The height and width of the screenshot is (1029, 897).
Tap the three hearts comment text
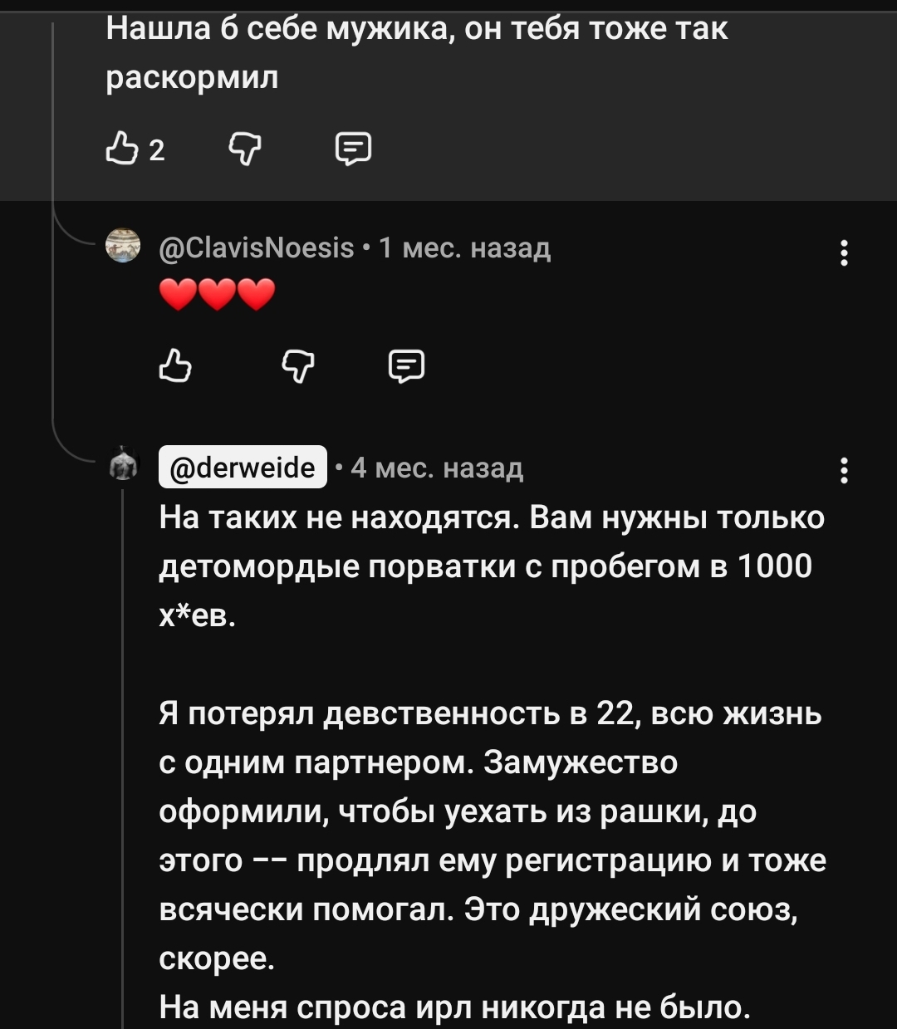click(217, 294)
